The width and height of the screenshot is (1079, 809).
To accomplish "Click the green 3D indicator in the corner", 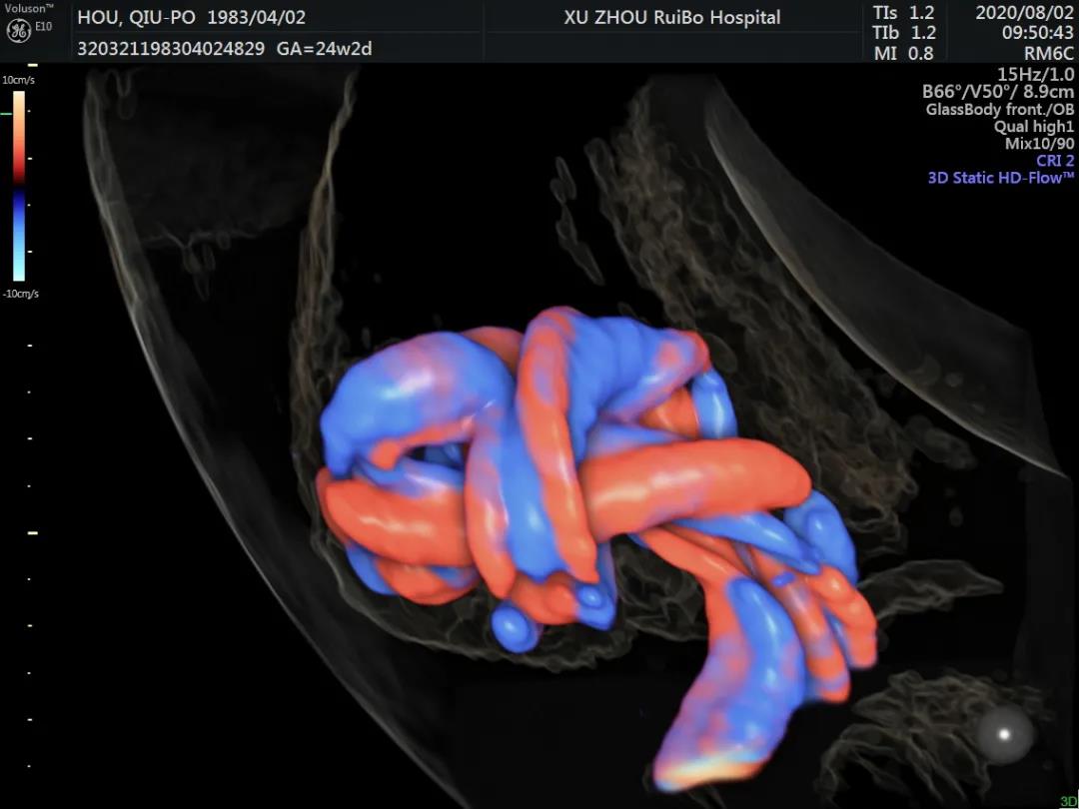I will 1068,801.
